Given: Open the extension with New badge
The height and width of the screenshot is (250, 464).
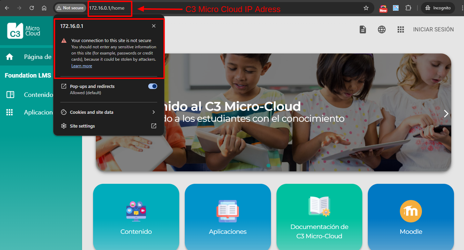Looking at the screenshot, I should coord(383,8).
